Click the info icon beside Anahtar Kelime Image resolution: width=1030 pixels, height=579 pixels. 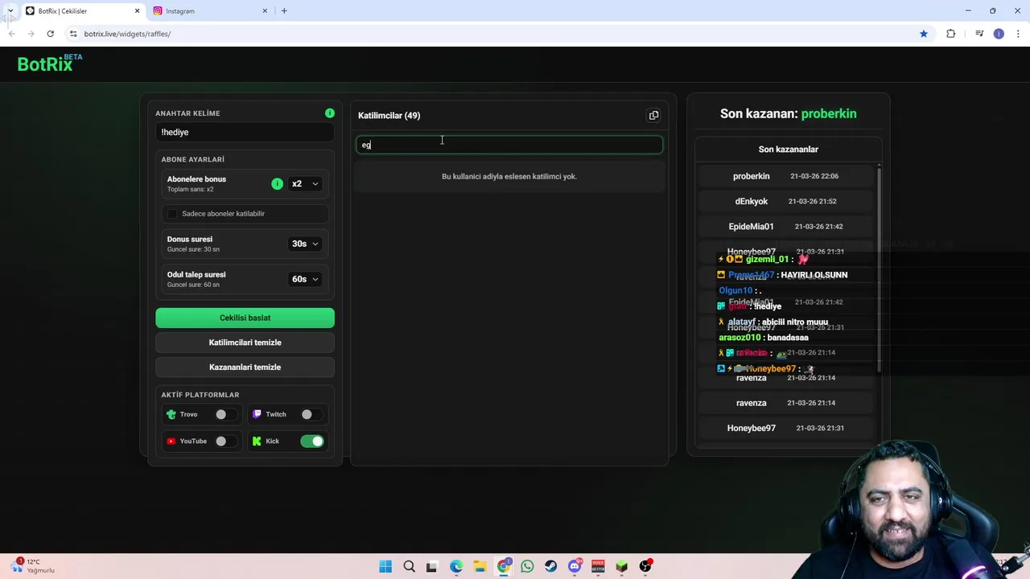(330, 113)
